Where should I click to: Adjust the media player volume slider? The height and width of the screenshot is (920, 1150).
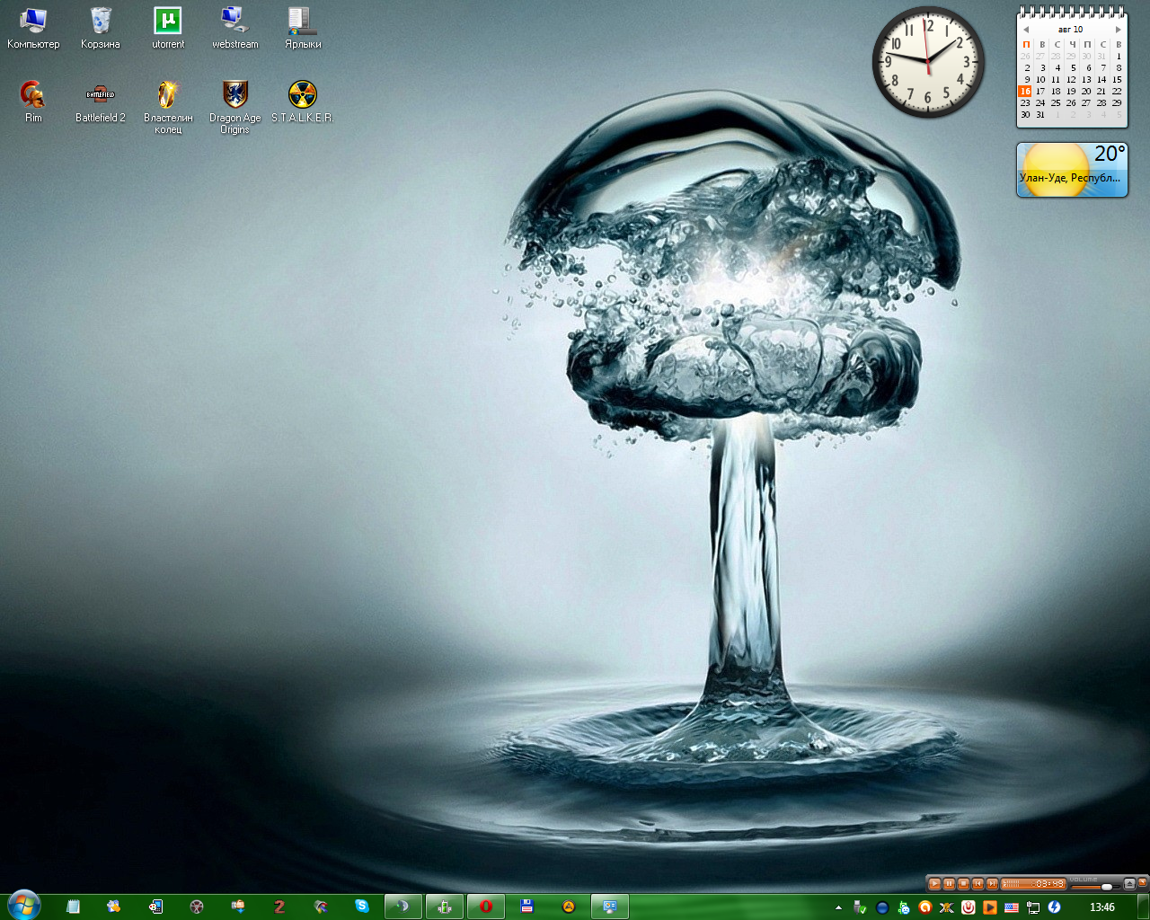[x=1106, y=886]
